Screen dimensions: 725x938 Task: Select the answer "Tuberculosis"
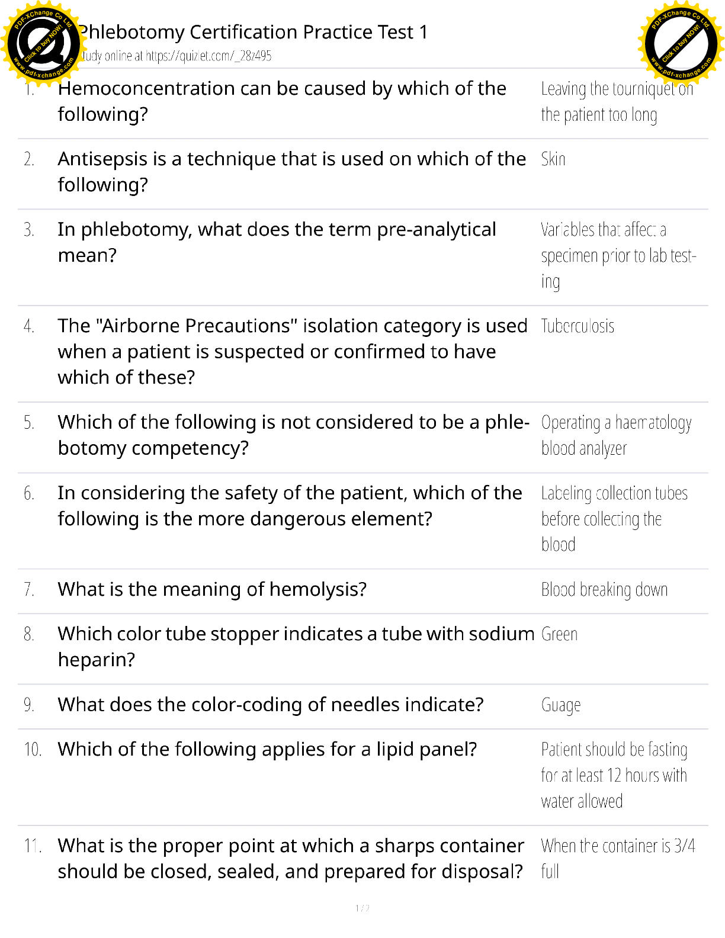point(578,326)
